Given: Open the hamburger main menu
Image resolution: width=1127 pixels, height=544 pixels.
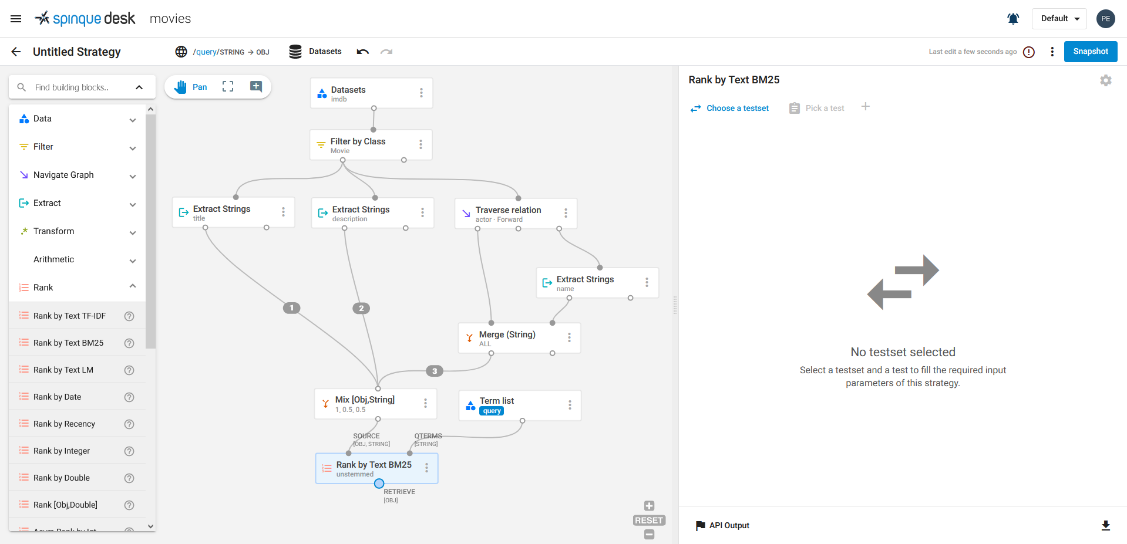Looking at the screenshot, I should (16, 19).
